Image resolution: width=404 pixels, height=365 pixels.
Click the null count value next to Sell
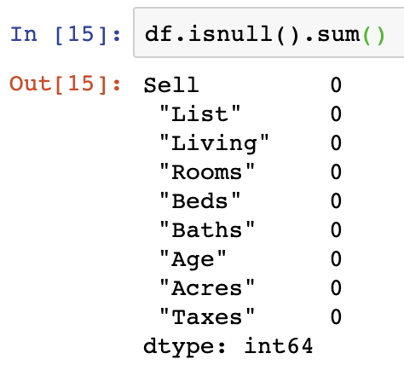point(336,85)
